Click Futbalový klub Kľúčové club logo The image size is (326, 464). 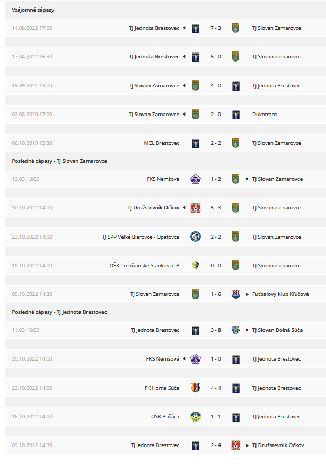(235, 294)
